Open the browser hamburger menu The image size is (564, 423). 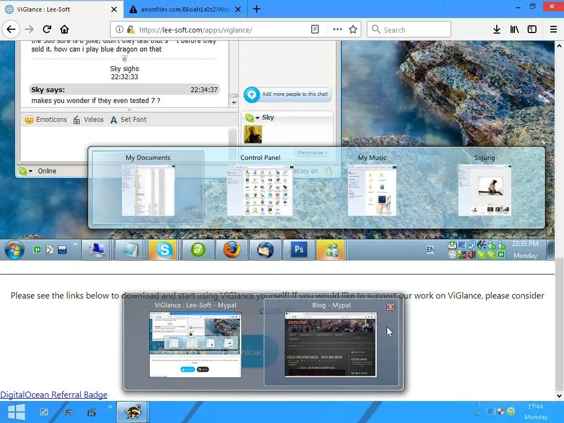[553, 30]
